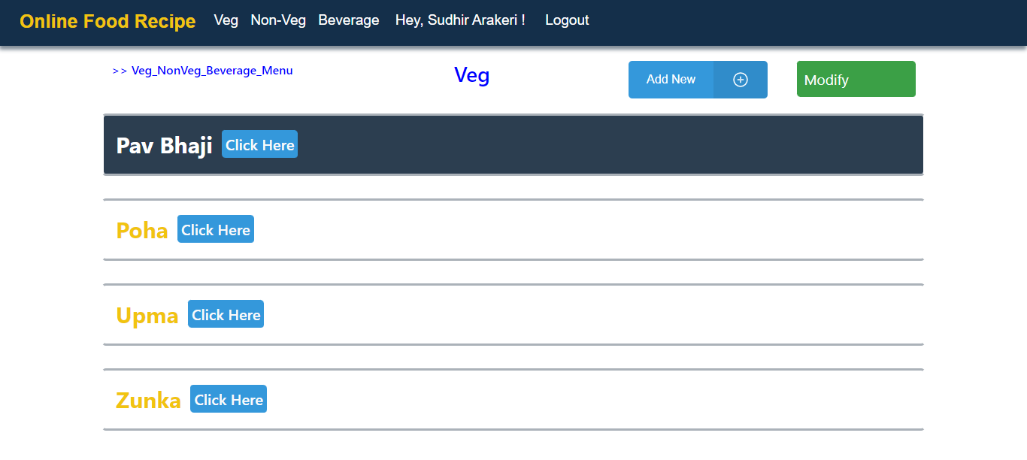This screenshot has height=460, width=1027.
Task: Click the user greeting for Sudhir Arakeri
Action: 460,20
